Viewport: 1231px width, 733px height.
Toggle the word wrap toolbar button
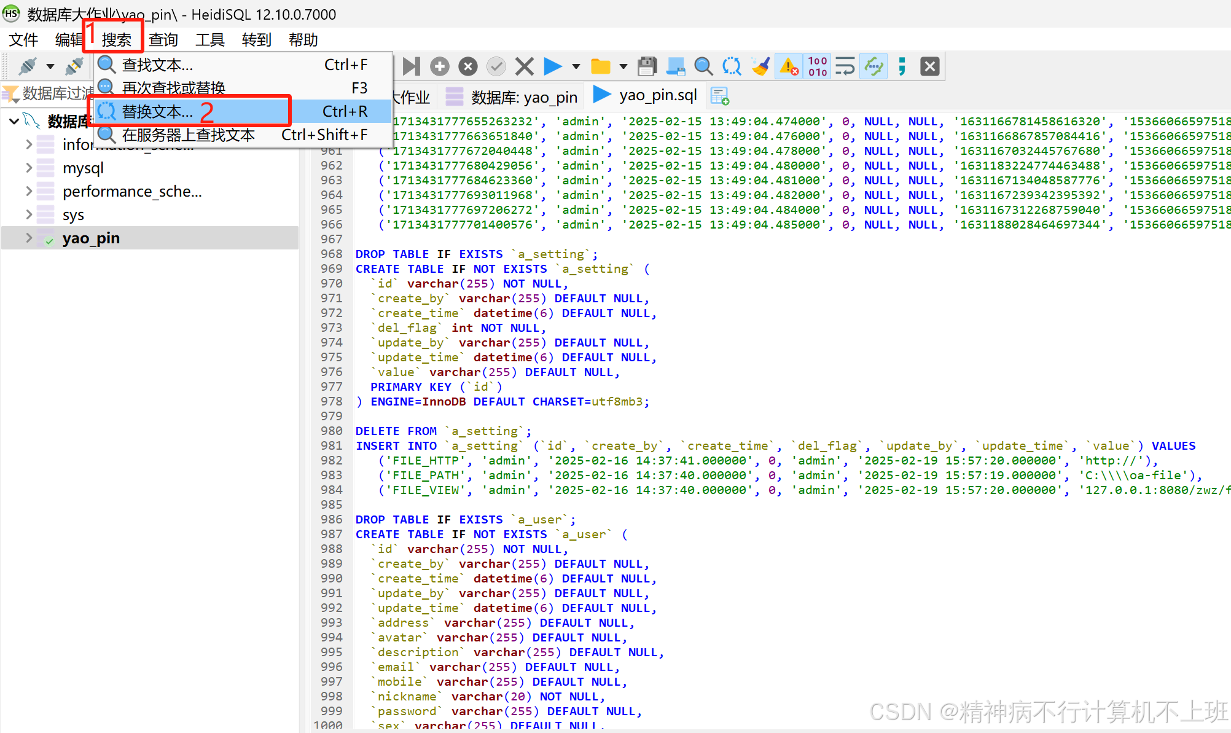point(845,66)
